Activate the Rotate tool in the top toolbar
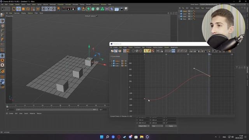Image resolution: width=249 pixels, height=140 pixels. [x=28, y=9]
